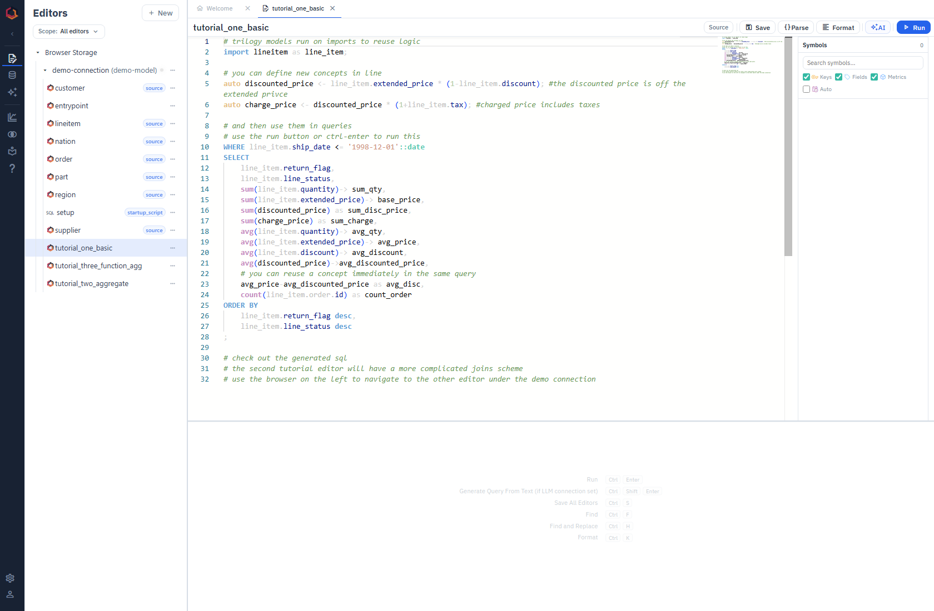Uncheck the Keys symbols filter
The width and height of the screenshot is (934, 611).
pyautogui.click(x=807, y=77)
